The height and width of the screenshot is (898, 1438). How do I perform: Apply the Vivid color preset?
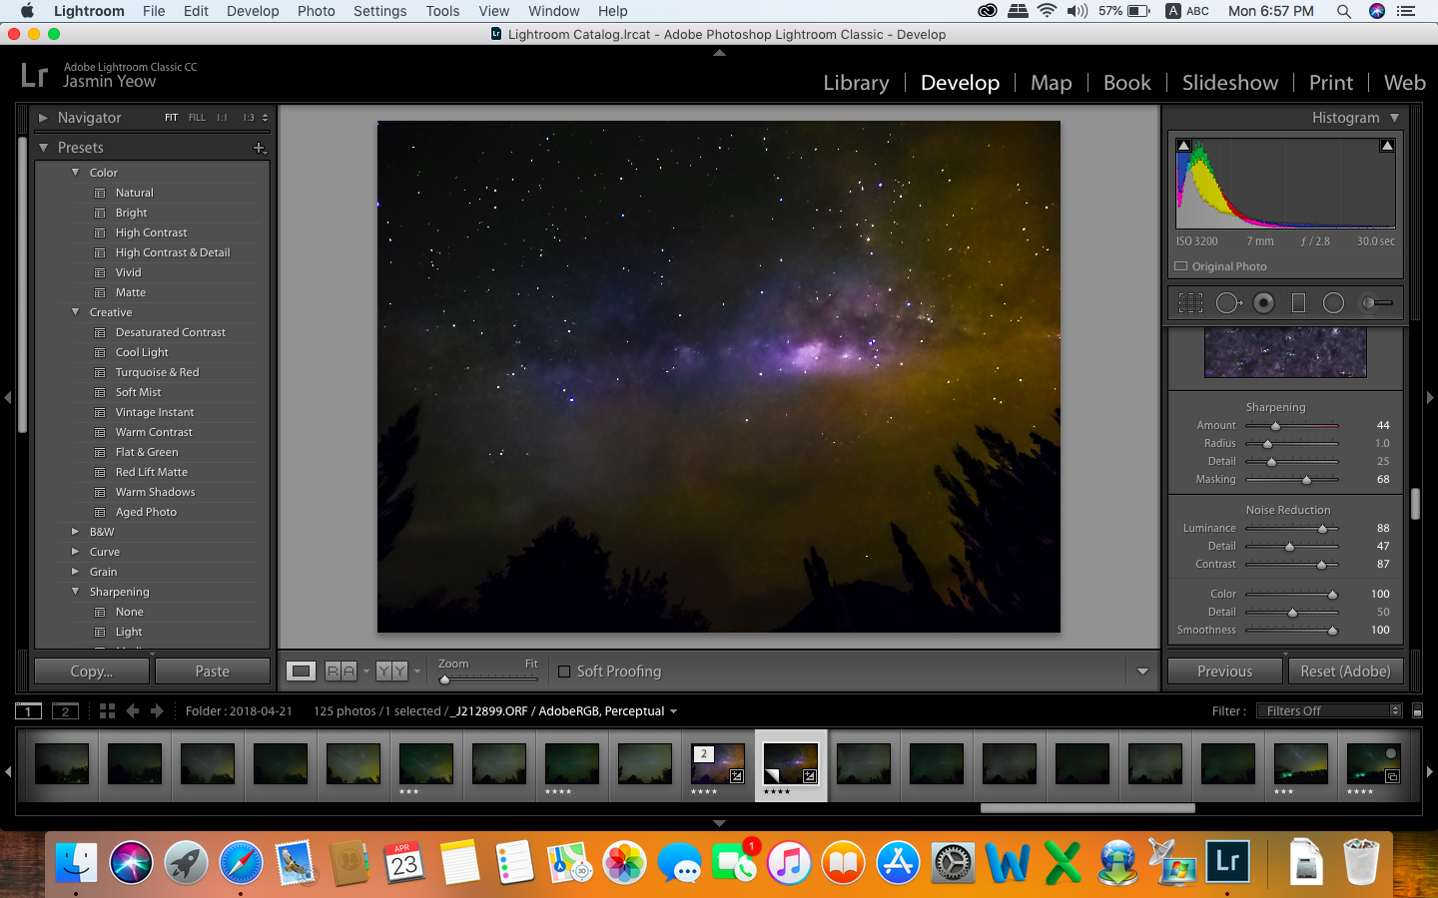point(129,272)
